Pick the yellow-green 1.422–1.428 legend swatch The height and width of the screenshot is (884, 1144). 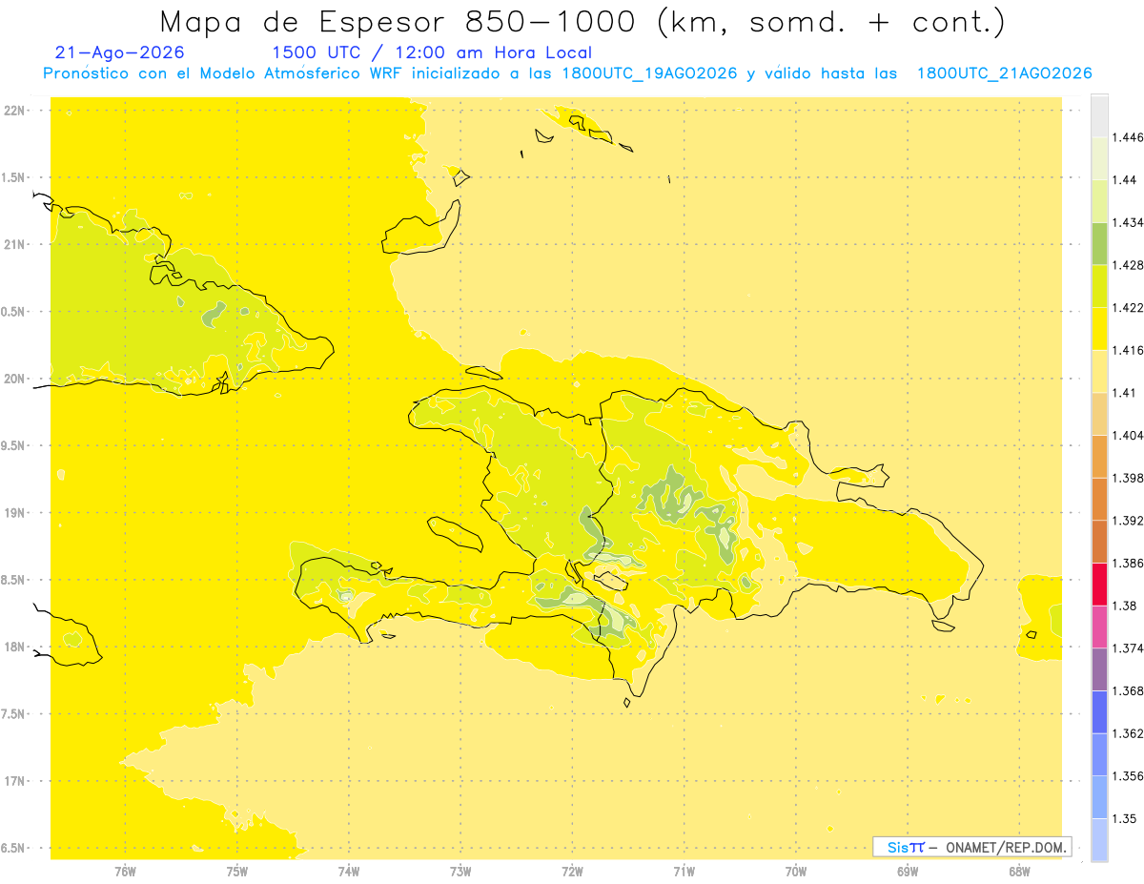[1099, 286]
